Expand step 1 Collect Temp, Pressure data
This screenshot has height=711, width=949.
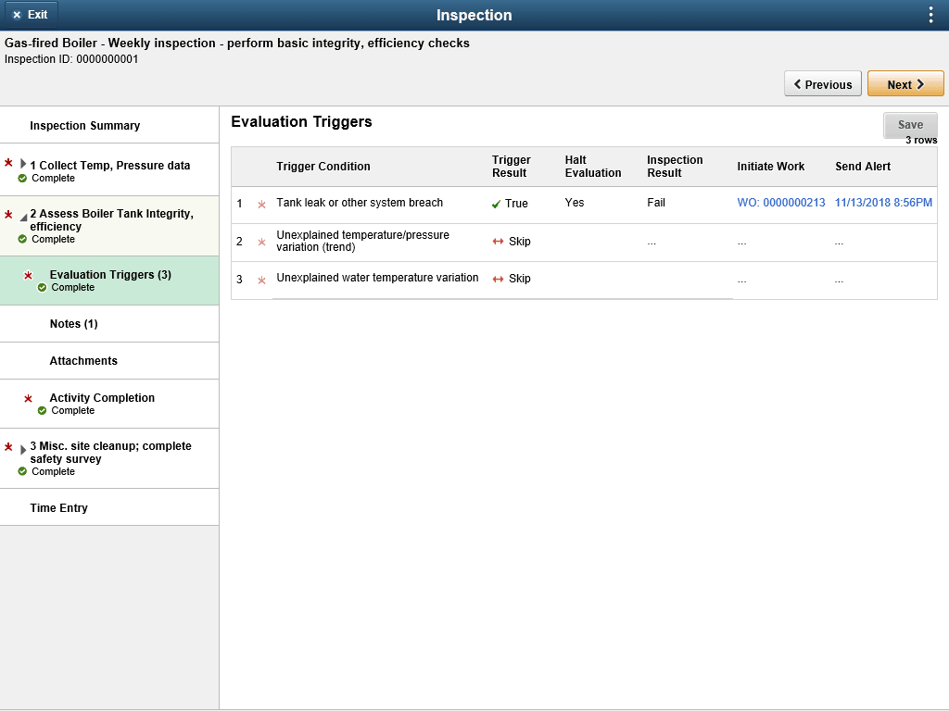pos(23,164)
